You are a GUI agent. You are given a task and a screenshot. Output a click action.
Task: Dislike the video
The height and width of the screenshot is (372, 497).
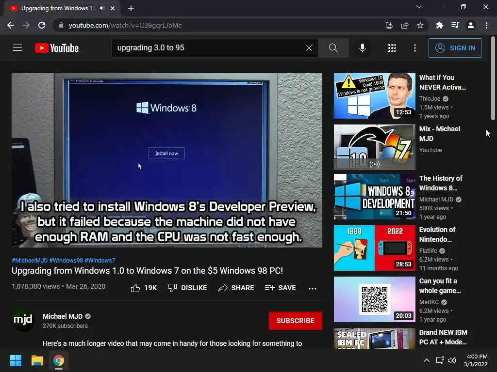pos(187,288)
